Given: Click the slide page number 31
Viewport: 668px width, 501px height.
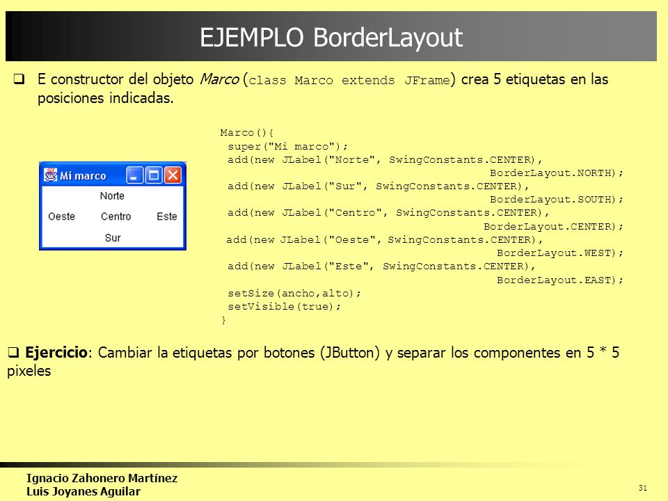Looking at the screenshot, I should tap(642, 488).
